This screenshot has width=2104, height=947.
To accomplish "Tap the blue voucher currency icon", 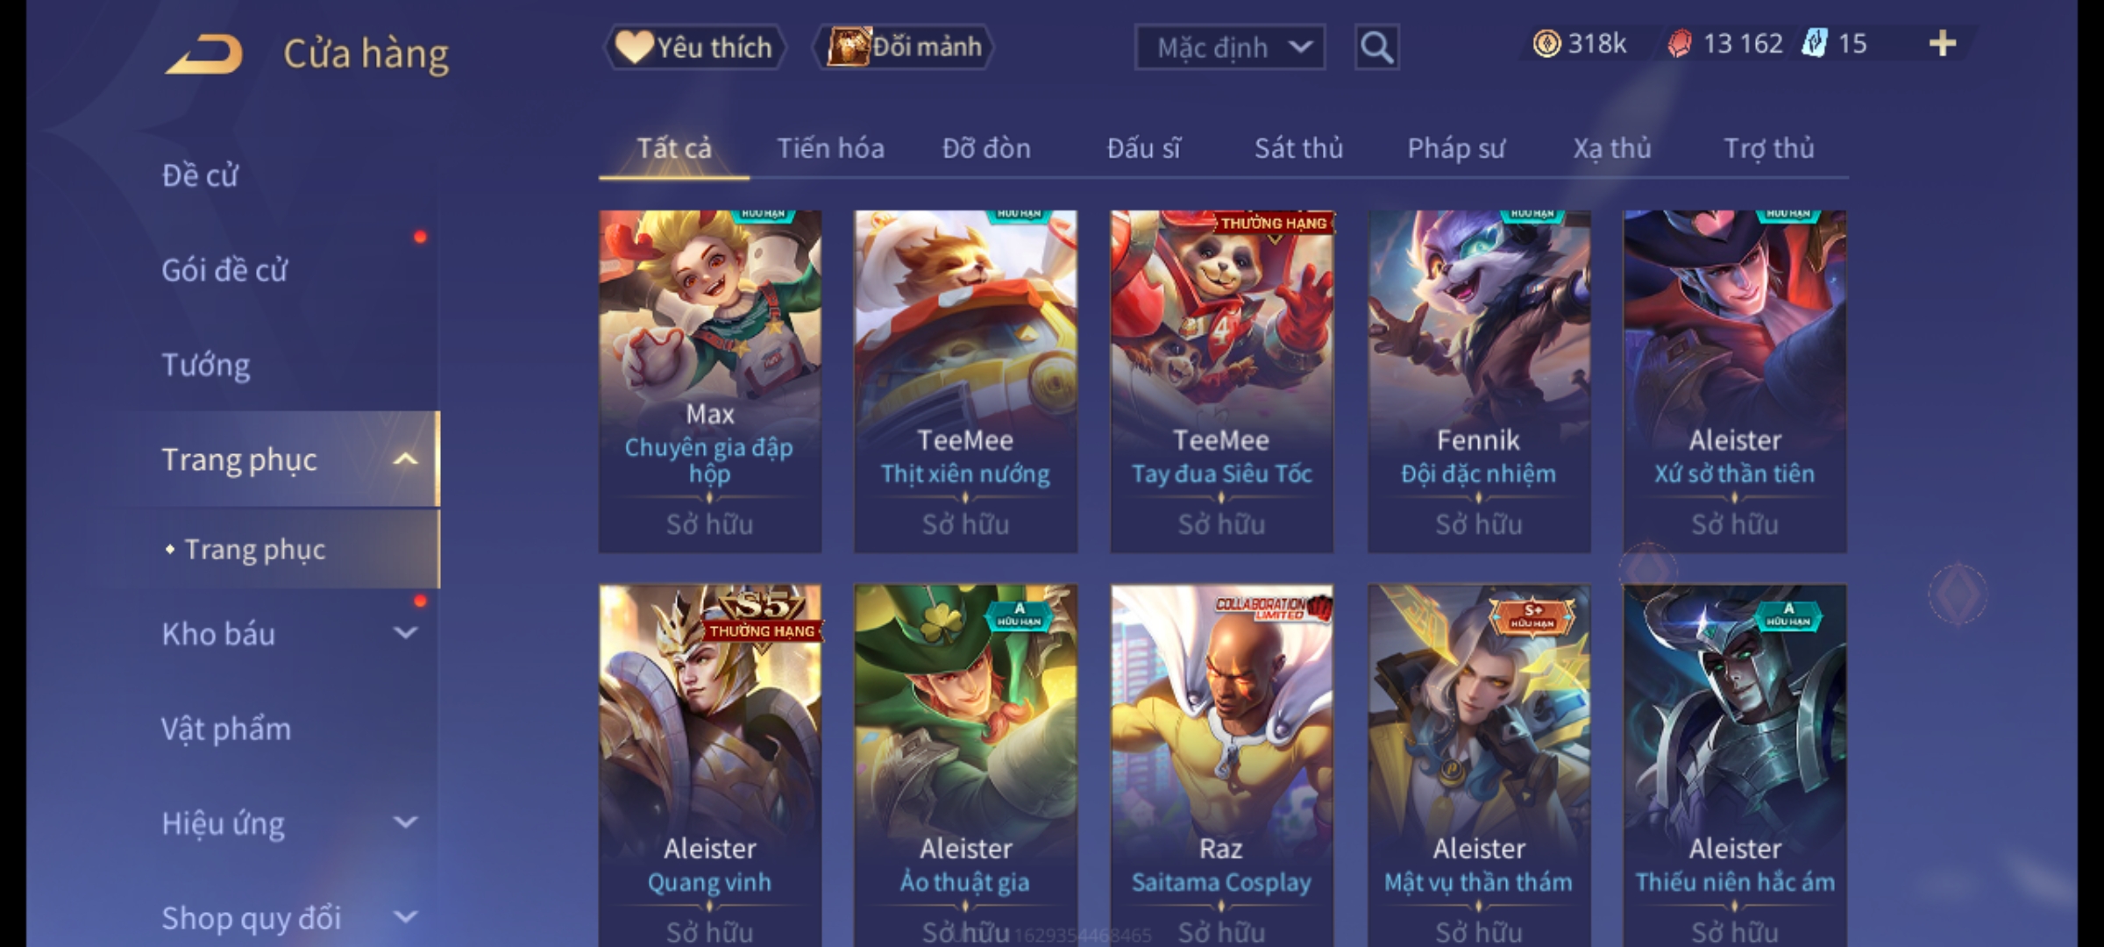I will [1814, 43].
